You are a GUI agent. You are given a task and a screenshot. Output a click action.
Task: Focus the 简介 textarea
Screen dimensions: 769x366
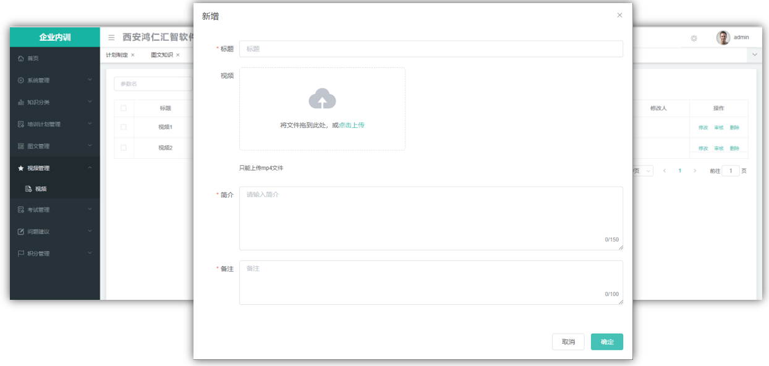tap(431, 218)
